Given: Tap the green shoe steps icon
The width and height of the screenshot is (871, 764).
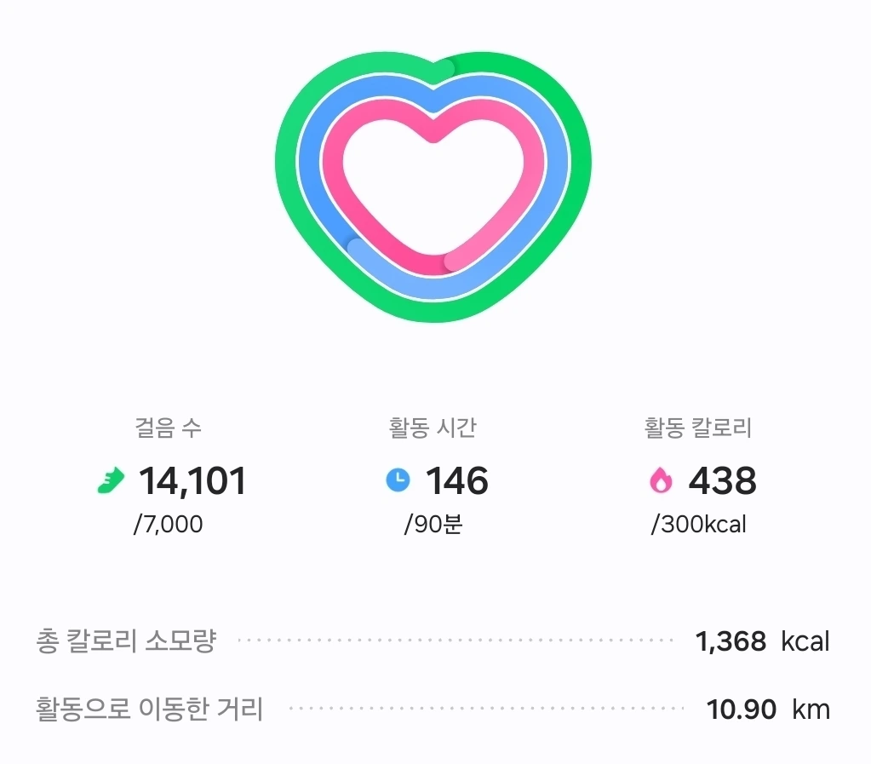Looking at the screenshot, I should point(111,480).
